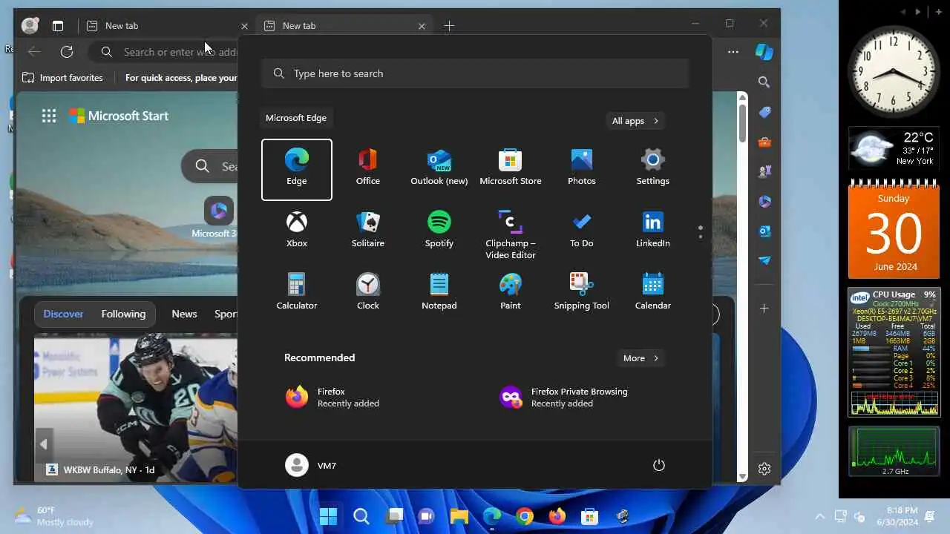Image resolution: width=950 pixels, height=534 pixels.
Task: Click the Start menu search box
Action: tap(475, 73)
